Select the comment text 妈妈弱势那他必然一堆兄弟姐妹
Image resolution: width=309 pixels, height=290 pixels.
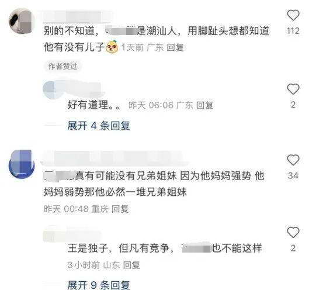coord(115,192)
